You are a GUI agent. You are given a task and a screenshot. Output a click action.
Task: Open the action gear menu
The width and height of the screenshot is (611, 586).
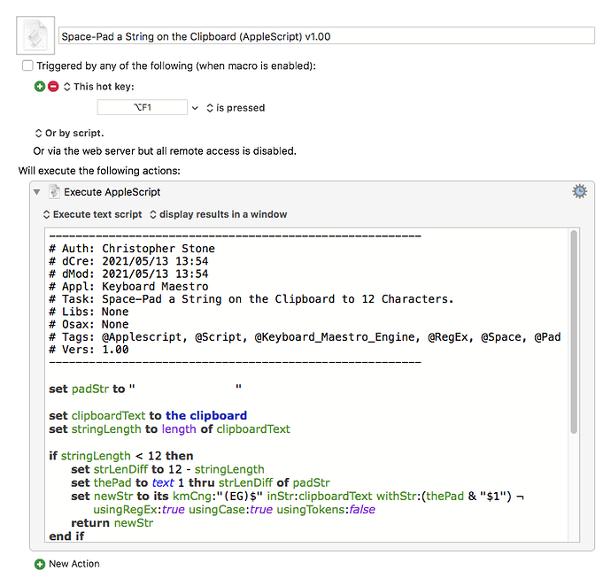pos(579,191)
